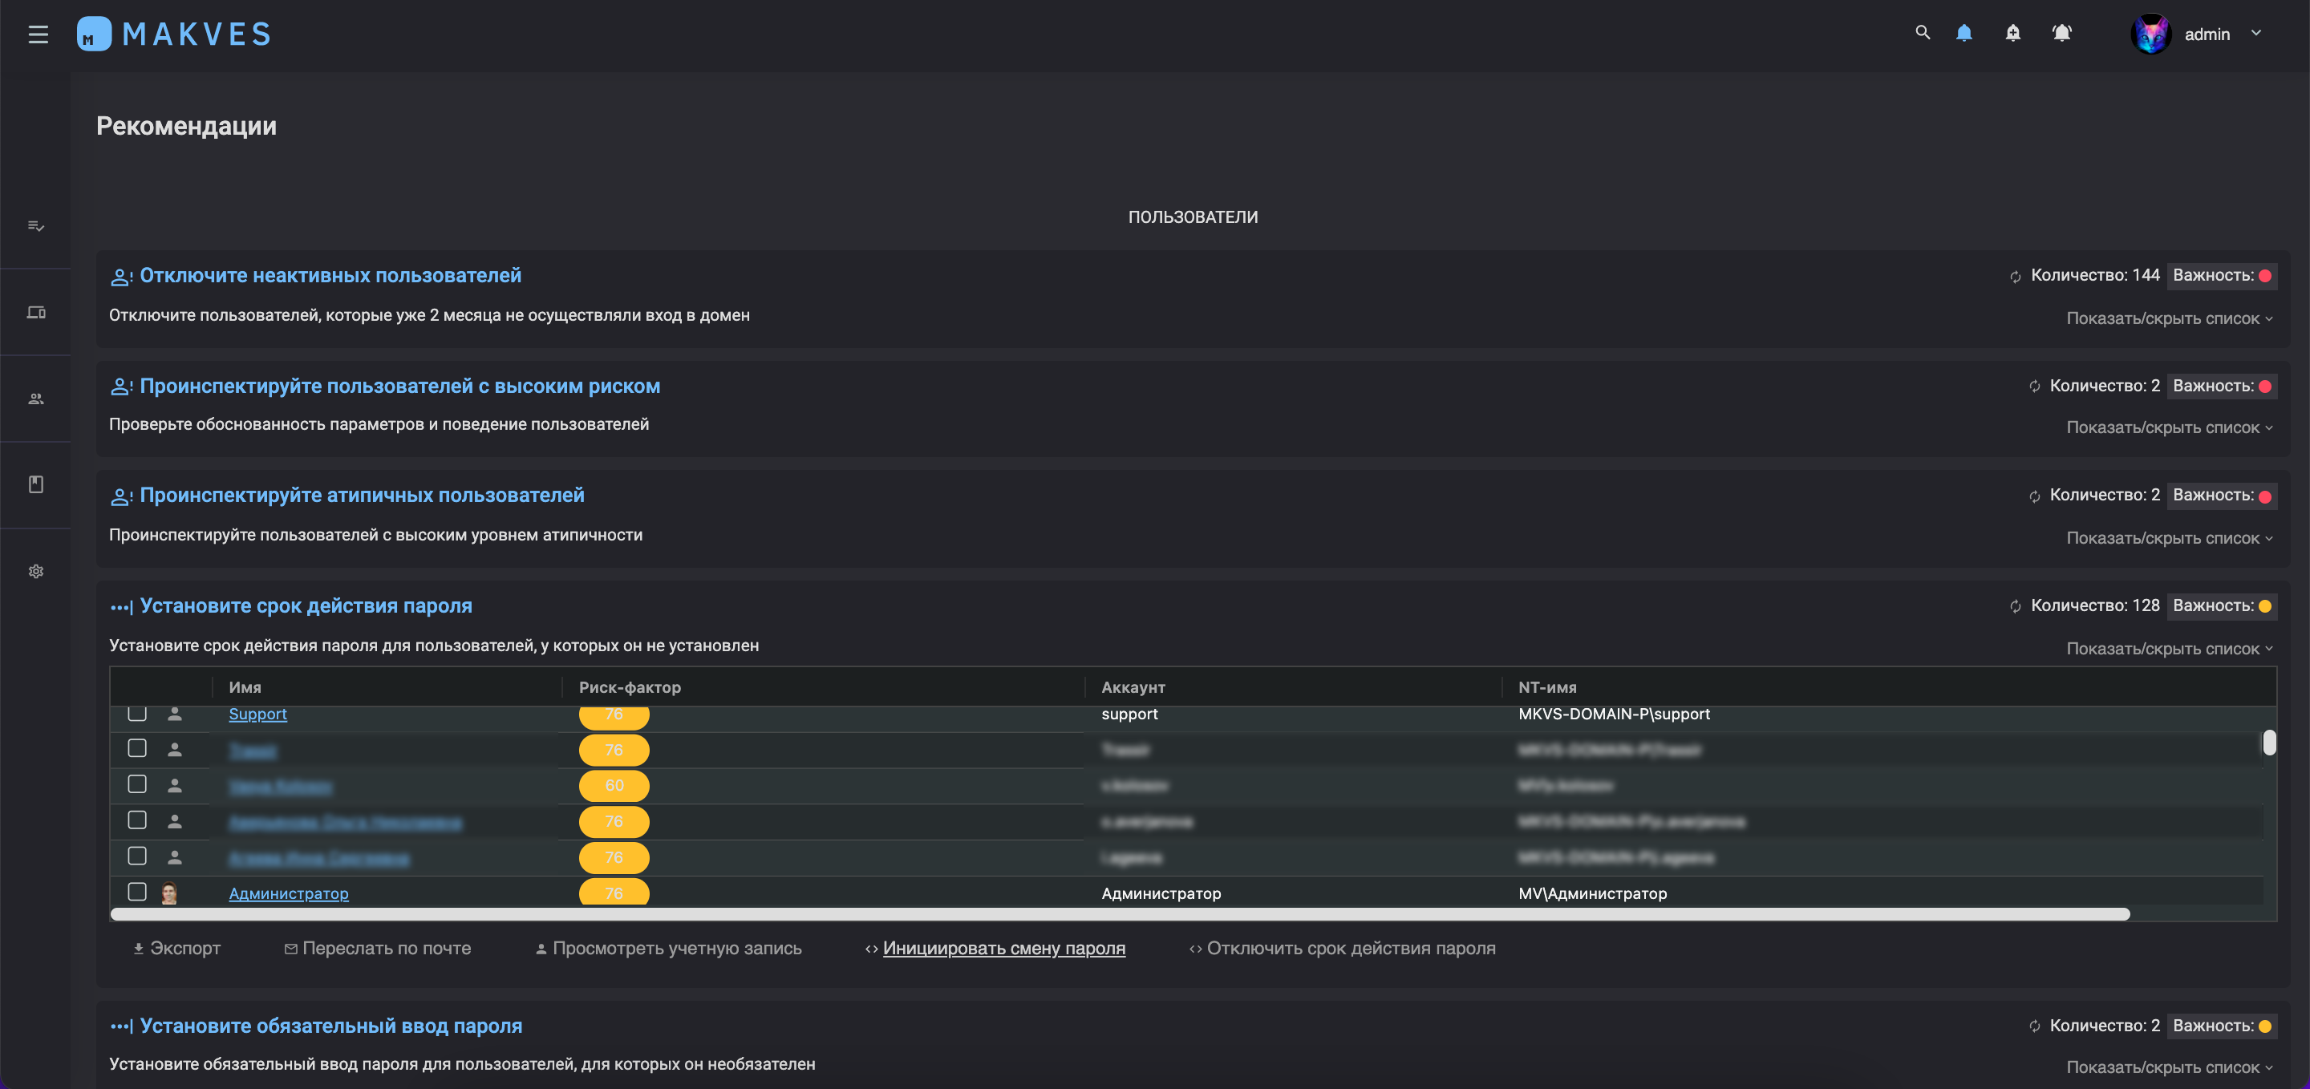Check the box for Администратор row
Image resolution: width=2310 pixels, height=1089 pixels.
[137, 891]
